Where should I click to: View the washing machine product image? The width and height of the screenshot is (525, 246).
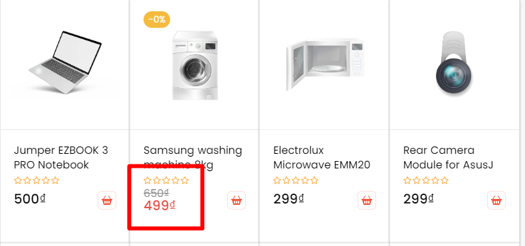click(x=195, y=65)
